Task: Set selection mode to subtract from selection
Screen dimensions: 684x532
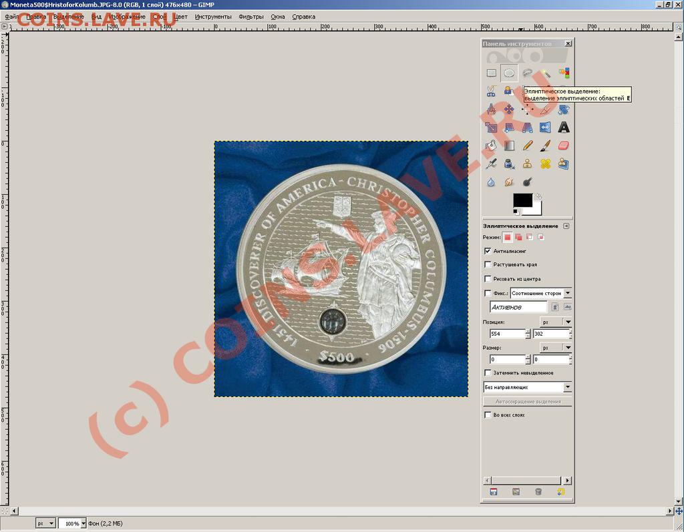Action: pos(530,237)
